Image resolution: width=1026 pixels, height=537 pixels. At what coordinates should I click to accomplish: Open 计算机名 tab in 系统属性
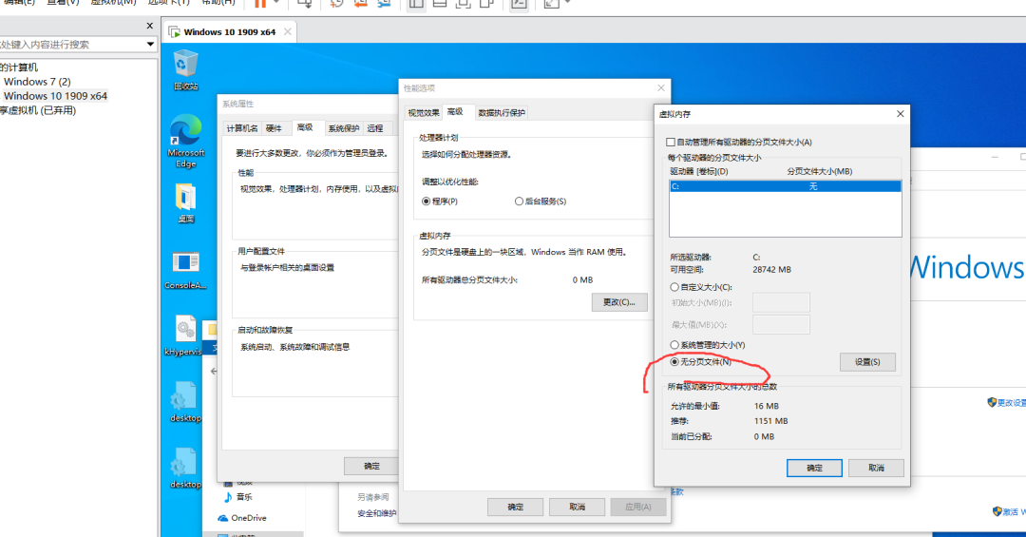pos(242,128)
